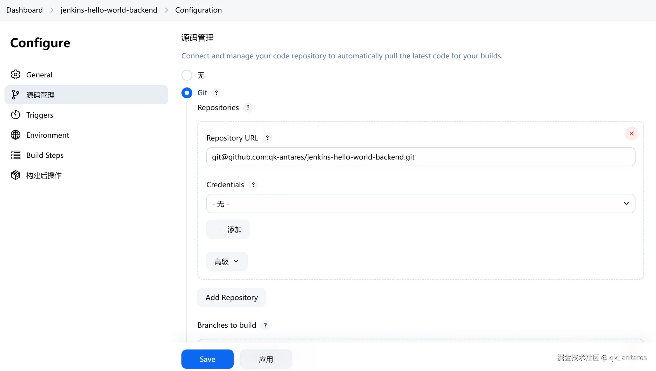This screenshot has height=371, width=656.
Task: Click into the Repository URL field
Action: pyautogui.click(x=421, y=157)
